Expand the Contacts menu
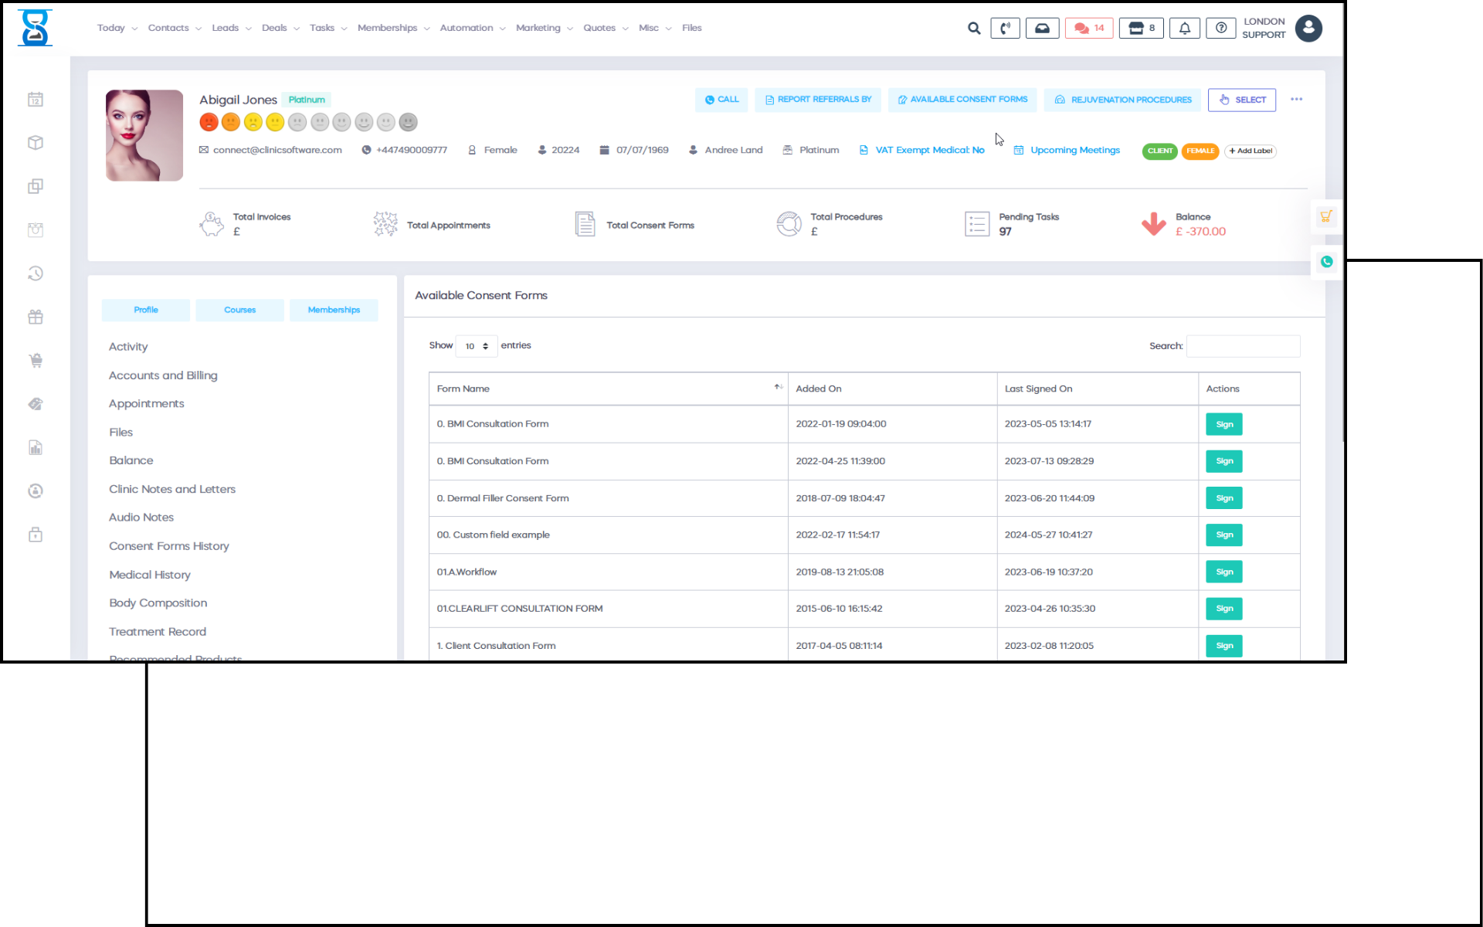The height and width of the screenshot is (927, 1483). (x=174, y=28)
